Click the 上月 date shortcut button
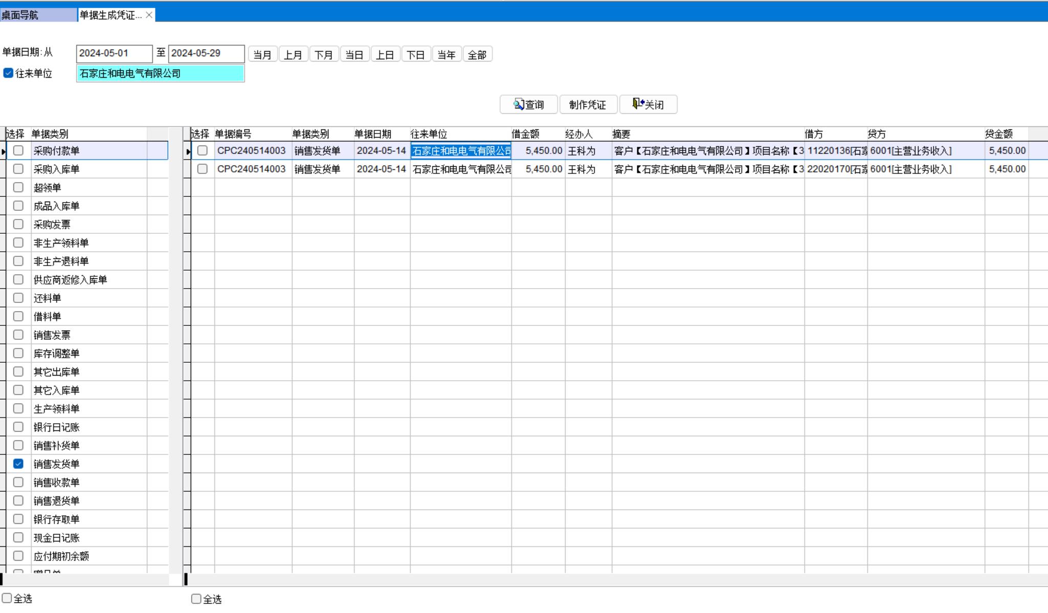The width and height of the screenshot is (1048, 613). click(293, 54)
